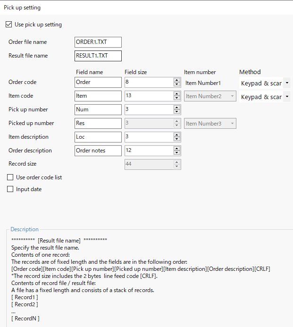Decrease Order description field size down arrow
This screenshot has width=293, height=327.
[177, 153]
